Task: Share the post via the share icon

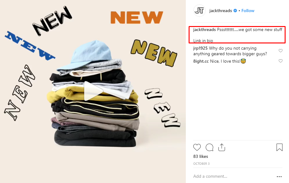Action: (222, 147)
